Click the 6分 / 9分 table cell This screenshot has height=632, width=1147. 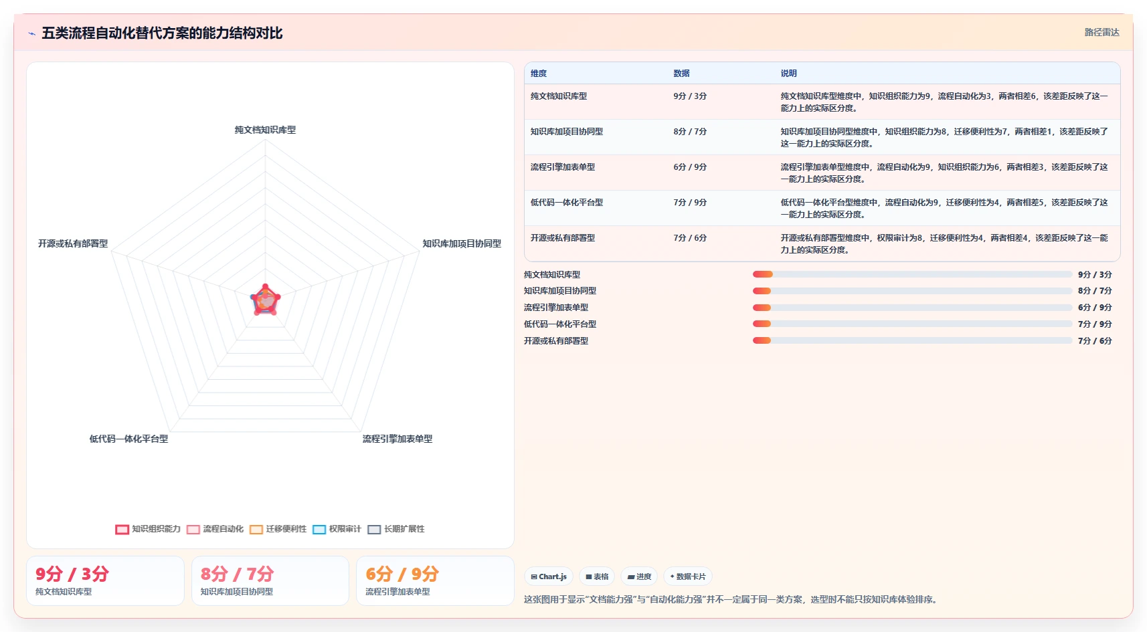click(690, 167)
